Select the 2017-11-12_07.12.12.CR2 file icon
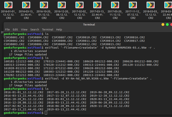Viewport: 172px width, 117px height. coord(132,5)
